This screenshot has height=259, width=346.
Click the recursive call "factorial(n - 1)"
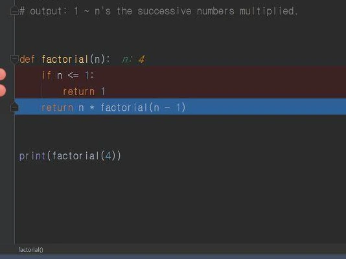[143, 107]
